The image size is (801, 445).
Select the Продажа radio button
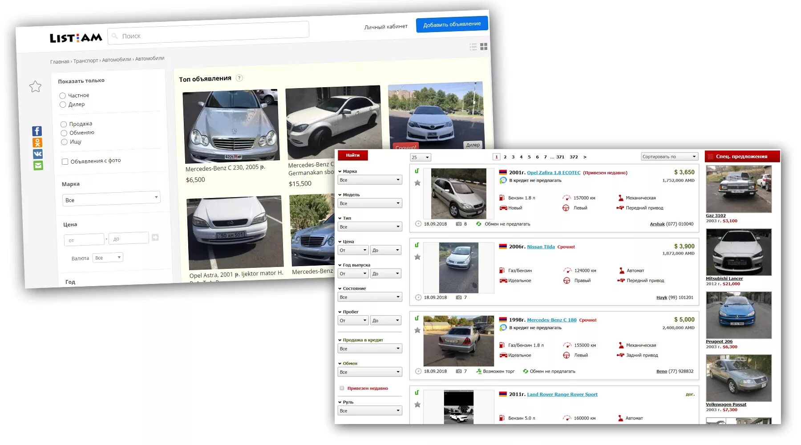pyautogui.click(x=64, y=124)
